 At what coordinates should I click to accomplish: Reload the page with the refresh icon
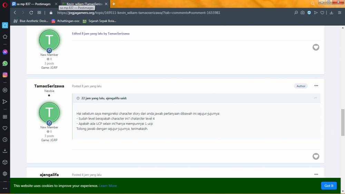click(x=31, y=13)
